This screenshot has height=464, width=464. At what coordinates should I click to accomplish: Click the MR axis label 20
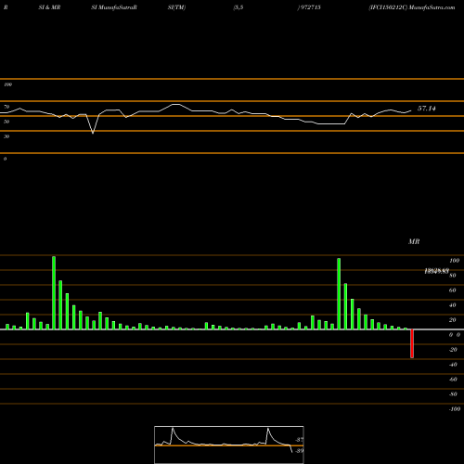coord(452,320)
